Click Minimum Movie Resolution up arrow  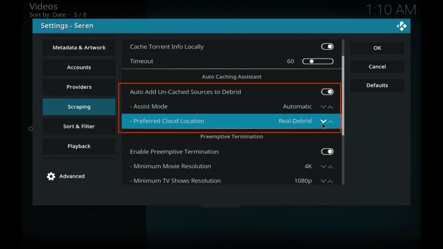pos(330,167)
